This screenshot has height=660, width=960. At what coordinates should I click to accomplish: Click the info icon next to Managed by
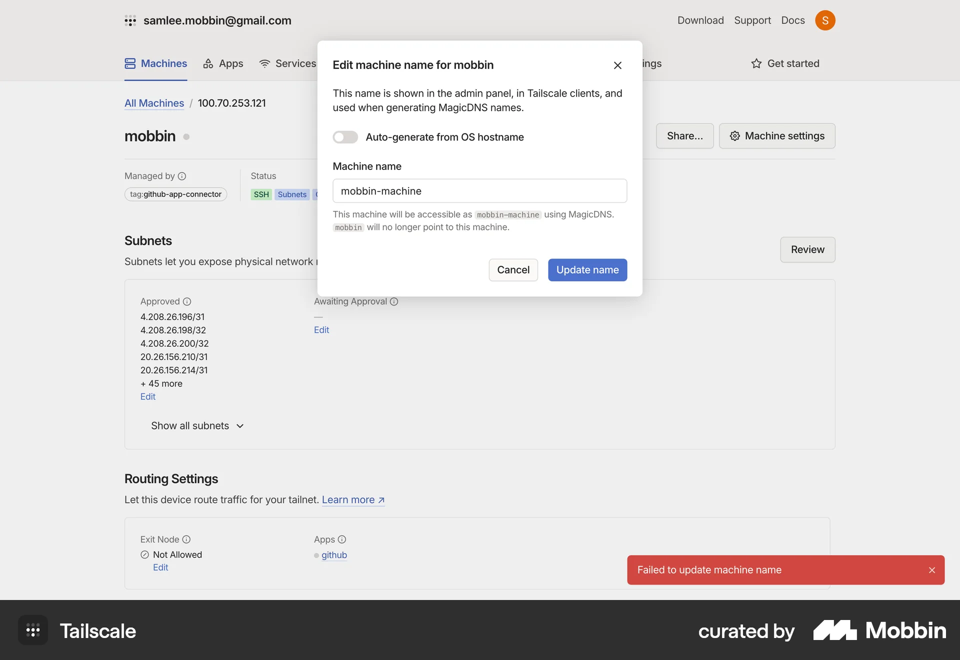point(181,176)
